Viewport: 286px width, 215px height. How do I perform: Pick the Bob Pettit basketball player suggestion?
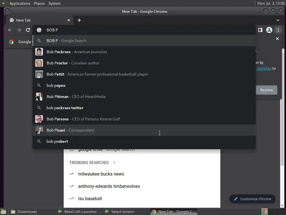tap(144, 74)
